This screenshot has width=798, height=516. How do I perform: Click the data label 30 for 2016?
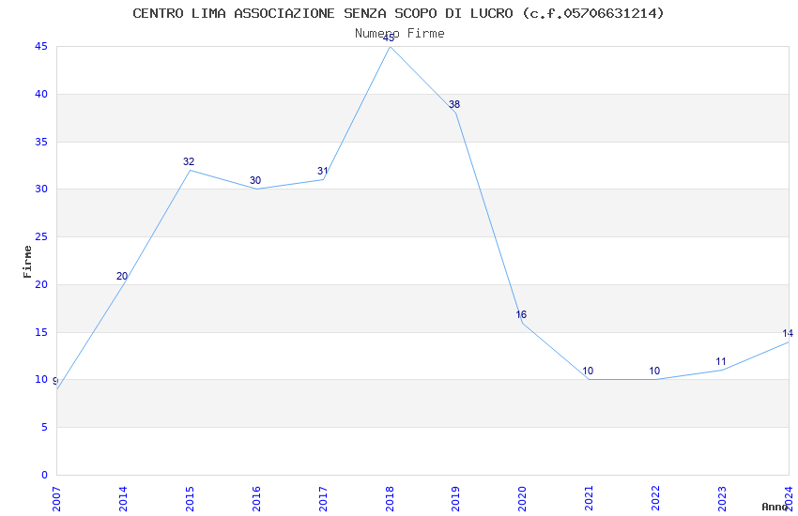pyautogui.click(x=255, y=180)
